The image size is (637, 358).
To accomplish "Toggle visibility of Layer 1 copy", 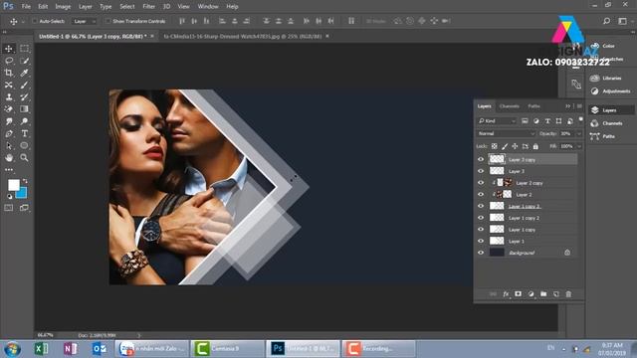I will tap(481, 230).
